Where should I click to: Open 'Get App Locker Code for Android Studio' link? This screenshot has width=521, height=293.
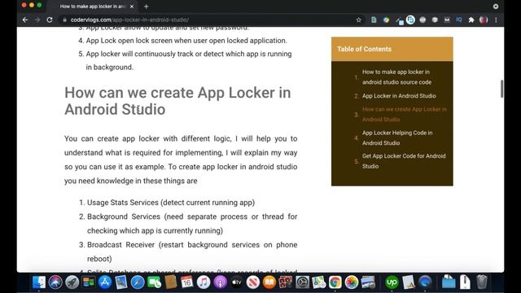point(404,161)
